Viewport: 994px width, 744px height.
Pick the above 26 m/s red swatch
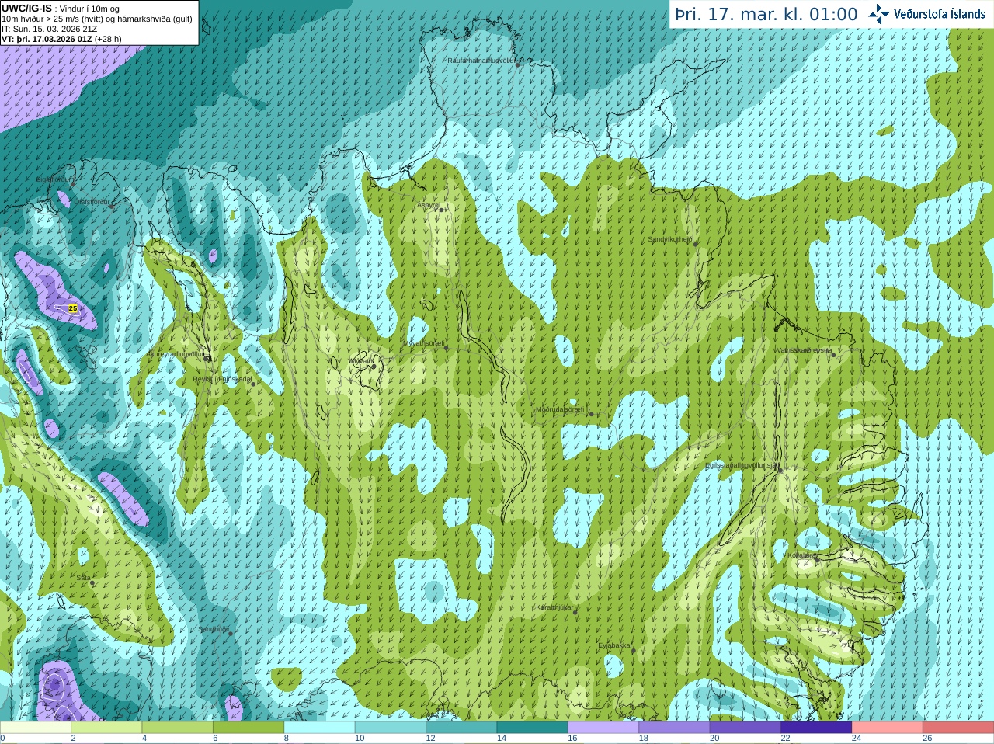coord(958,728)
